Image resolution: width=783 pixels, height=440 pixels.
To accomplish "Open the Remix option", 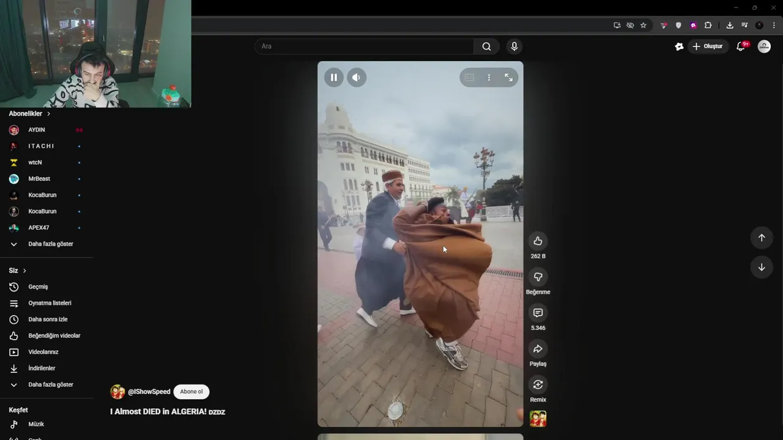I will tap(538, 384).
